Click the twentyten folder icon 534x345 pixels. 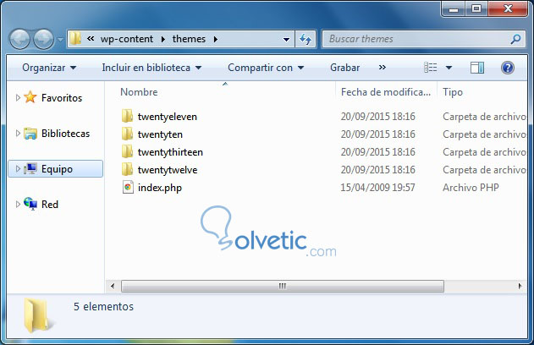(128, 134)
